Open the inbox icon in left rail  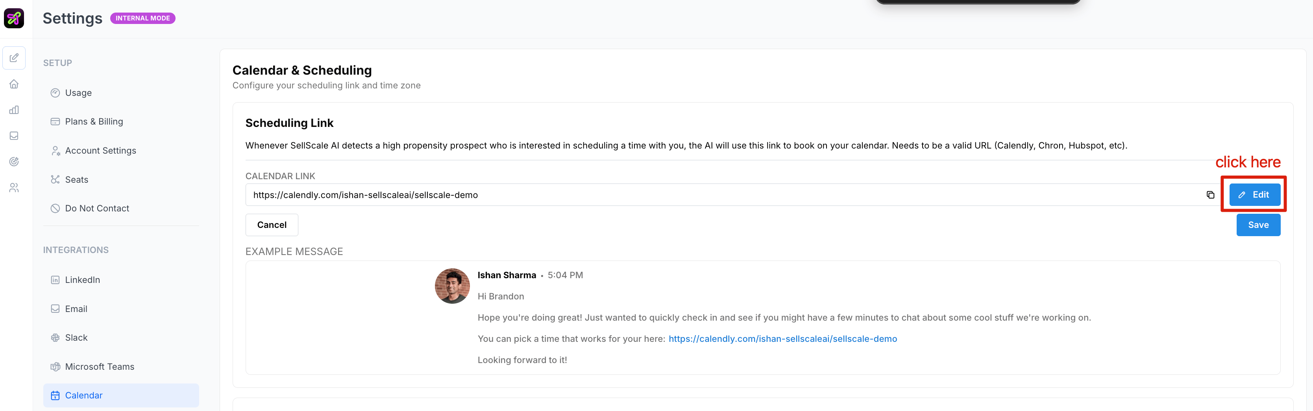point(14,136)
